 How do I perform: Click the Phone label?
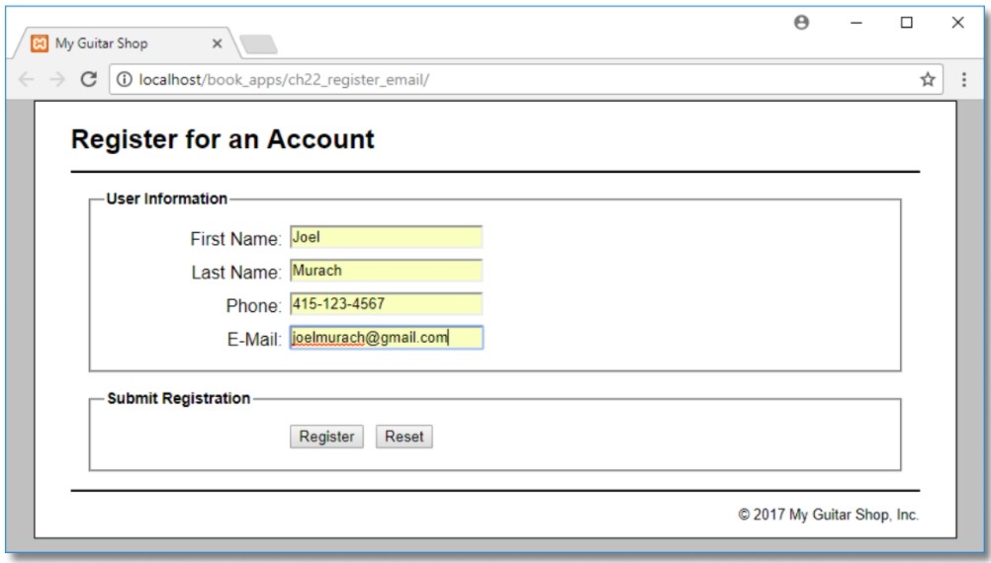253,306
